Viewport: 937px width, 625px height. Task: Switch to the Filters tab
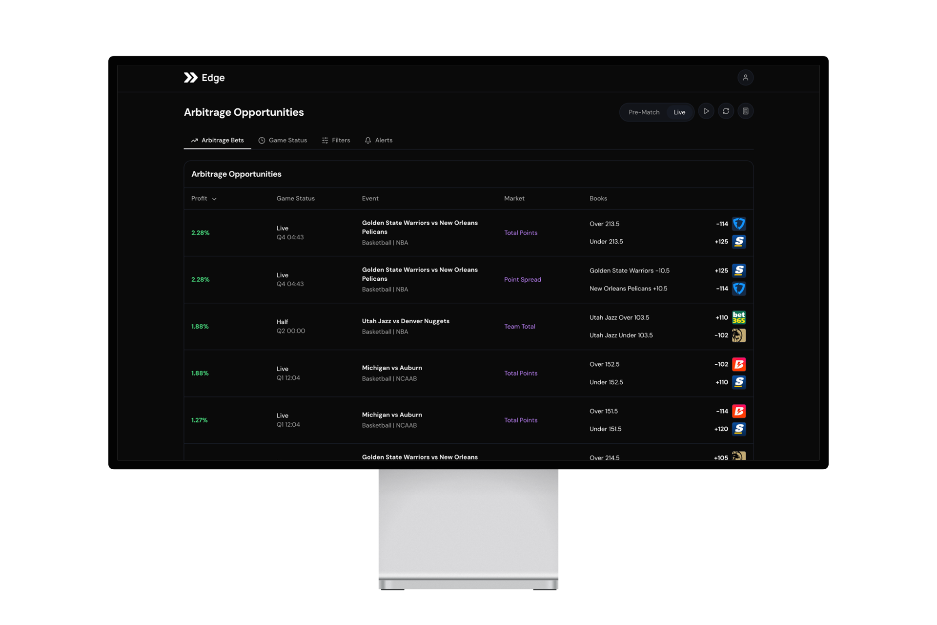(x=336, y=140)
